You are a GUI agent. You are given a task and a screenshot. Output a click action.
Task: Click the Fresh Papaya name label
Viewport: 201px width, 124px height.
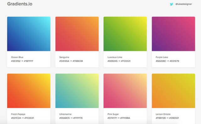(x=18, y=114)
